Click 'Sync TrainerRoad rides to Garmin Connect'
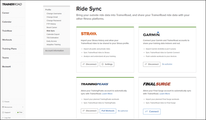The image size is (206, 120). pos(163,53)
